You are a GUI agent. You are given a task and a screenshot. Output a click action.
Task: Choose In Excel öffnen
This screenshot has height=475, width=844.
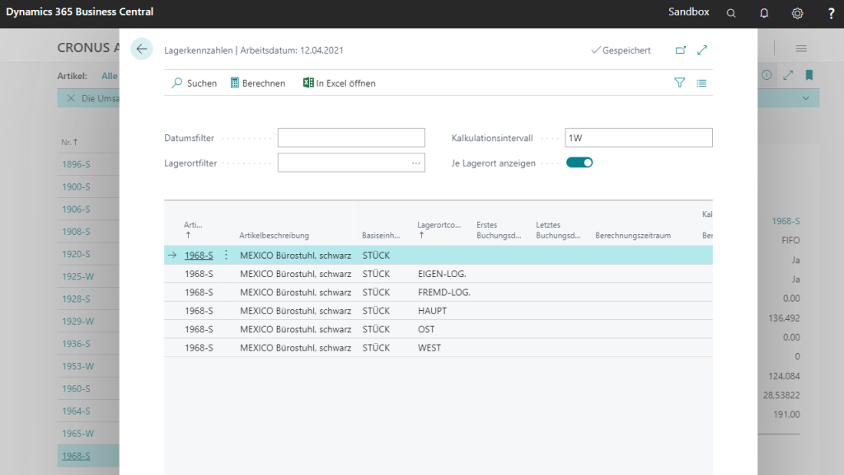[339, 83]
